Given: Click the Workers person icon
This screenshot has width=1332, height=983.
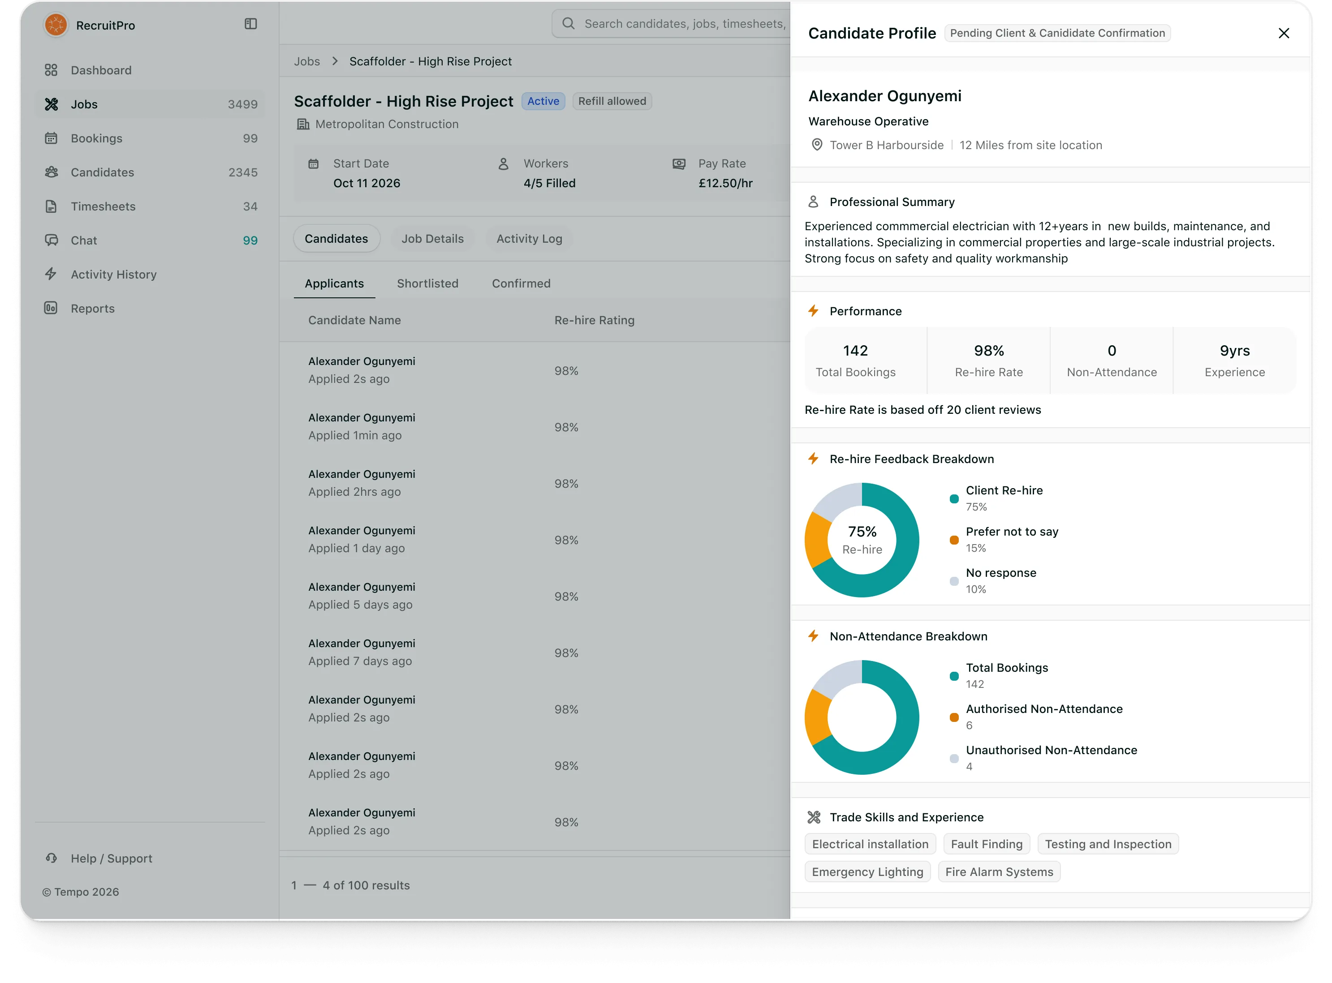Looking at the screenshot, I should point(504,163).
